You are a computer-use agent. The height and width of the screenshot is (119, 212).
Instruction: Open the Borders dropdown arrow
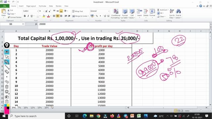pos(40,16)
